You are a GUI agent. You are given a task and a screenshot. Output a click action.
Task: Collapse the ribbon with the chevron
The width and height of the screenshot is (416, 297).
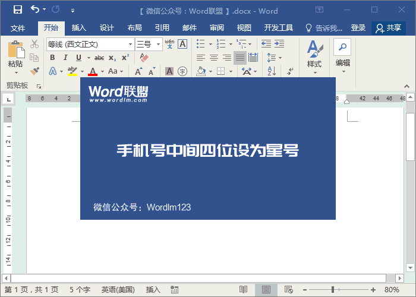click(x=406, y=86)
